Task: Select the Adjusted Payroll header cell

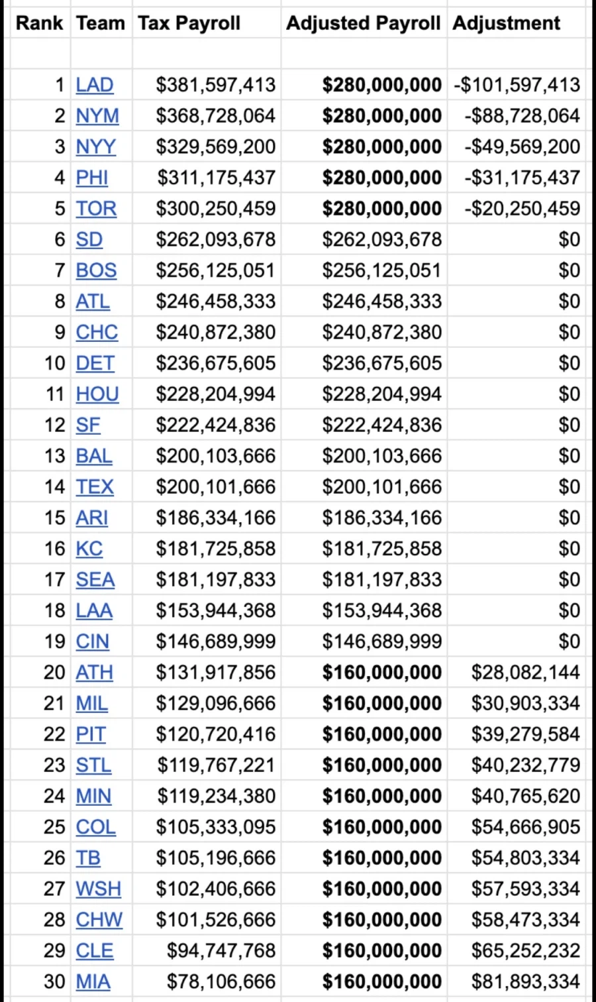Action: (363, 23)
